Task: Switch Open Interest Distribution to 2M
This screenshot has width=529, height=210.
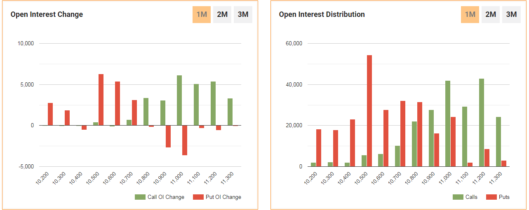Action: [491, 14]
